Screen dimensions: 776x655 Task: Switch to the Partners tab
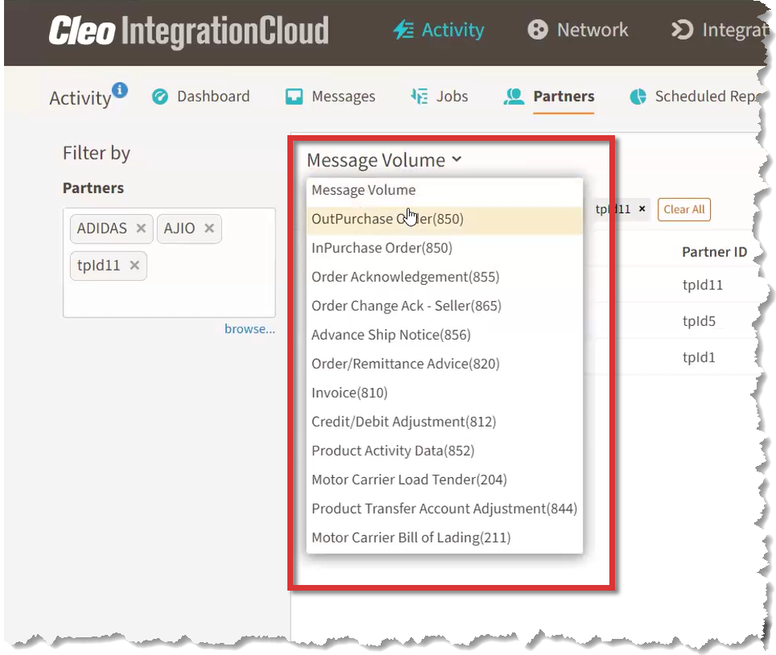coord(563,97)
